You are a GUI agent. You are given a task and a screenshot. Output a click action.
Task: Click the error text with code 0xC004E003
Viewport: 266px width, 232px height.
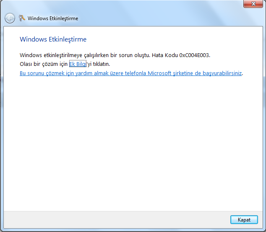(115, 55)
